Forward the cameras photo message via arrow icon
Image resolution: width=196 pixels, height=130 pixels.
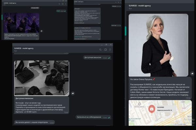[73, 93]
